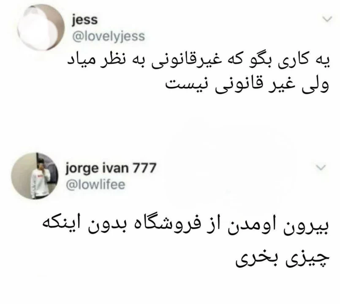Open the @lovelyjess handle
The height and width of the screenshot is (304, 340).
109,36
